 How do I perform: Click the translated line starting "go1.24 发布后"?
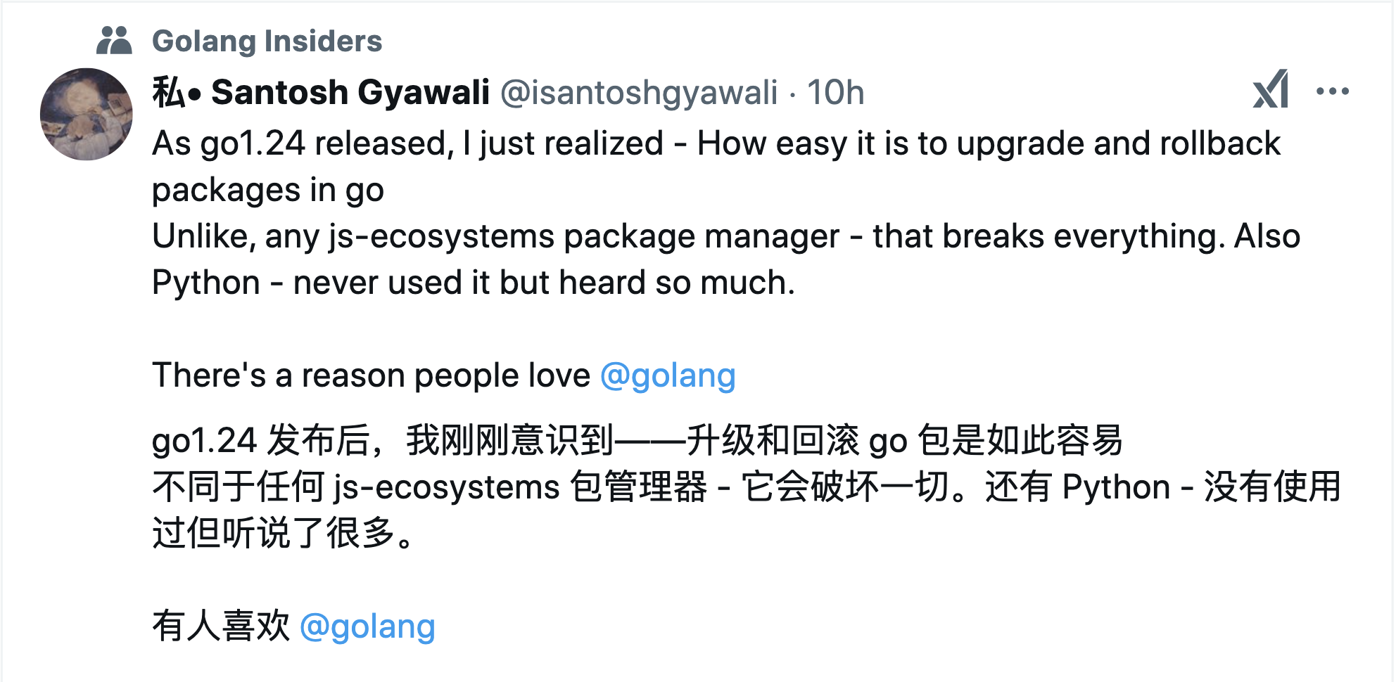point(637,441)
